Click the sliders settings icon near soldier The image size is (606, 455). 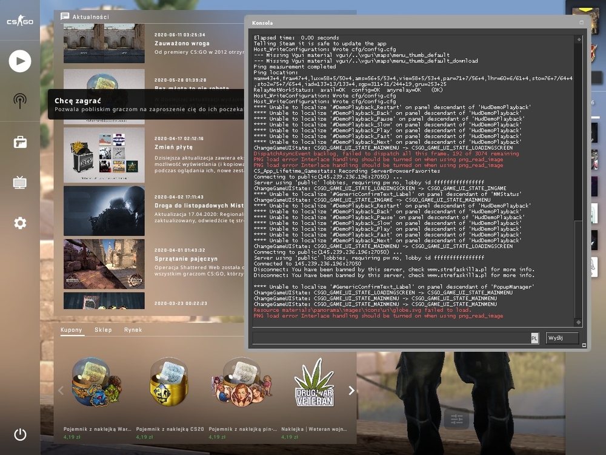tap(456, 419)
